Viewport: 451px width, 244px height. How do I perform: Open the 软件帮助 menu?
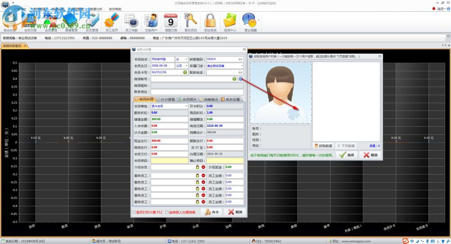(x=115, y=9)
